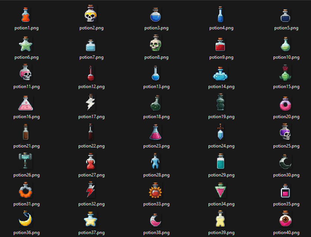Select the red long-neck potion12 icon
Image resolution: width=311 pixels, height=237 pixels.
tap(91, 73)
